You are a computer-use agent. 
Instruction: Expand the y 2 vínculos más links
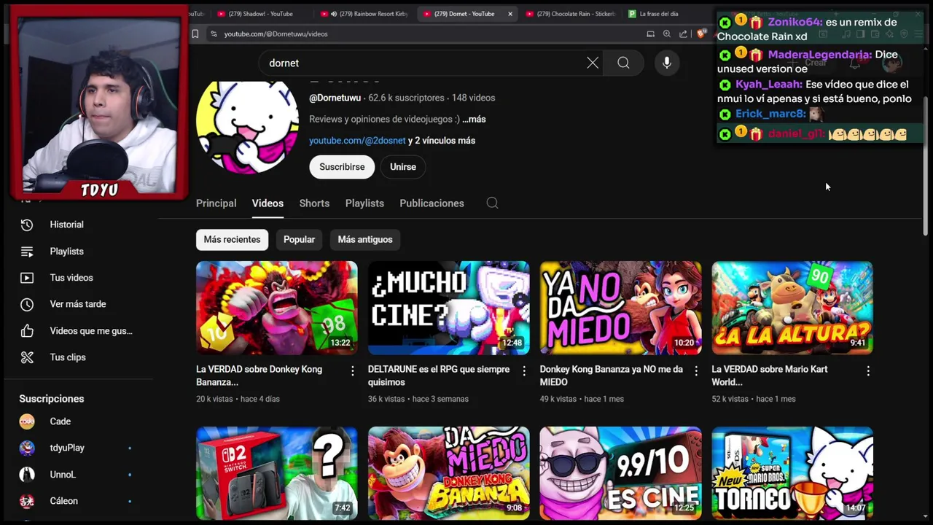click(x=442, y=140)
